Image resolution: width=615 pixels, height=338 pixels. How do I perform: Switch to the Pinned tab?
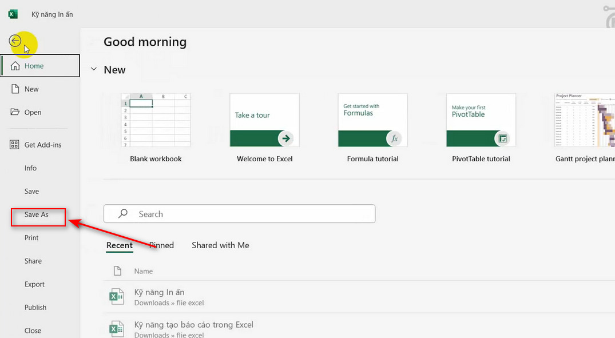pos(161,245)
